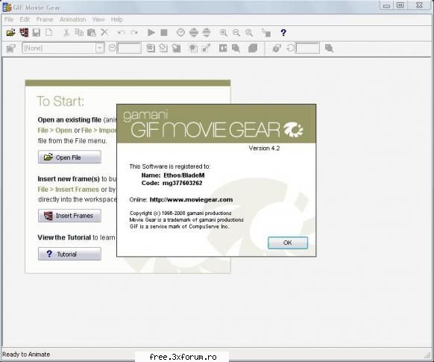Click the frame delay input field
434x362 pixels.
tap(129, 49)
